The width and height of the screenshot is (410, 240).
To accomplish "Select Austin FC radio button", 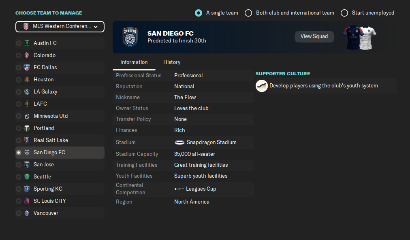I will point(19,43).
